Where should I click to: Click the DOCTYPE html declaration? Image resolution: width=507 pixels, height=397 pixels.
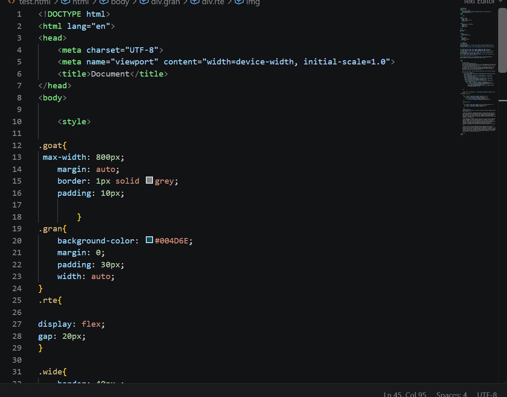pyautogui.click(x=74, y=14)
